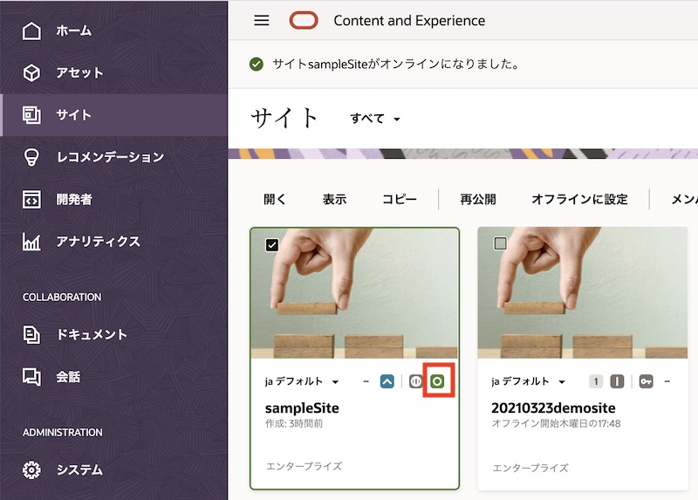Click the 再公開 button
698x500 pixels.
[x=478, y=199]
